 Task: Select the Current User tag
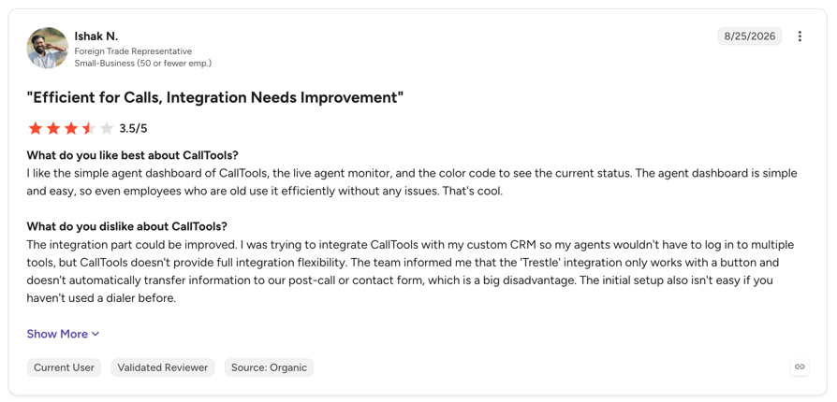pyautogui.click(x=64, y=367)
